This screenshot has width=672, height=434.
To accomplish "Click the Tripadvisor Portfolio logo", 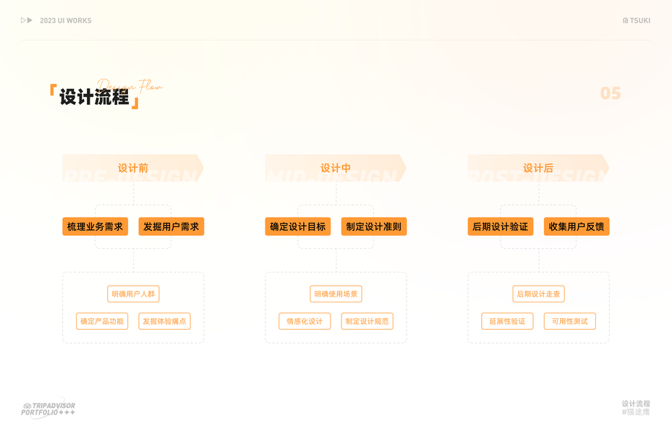I will click(48, 409).
